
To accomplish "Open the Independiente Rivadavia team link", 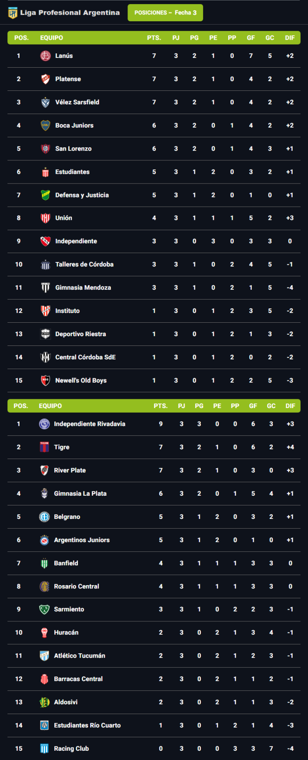I will (90, 424).
